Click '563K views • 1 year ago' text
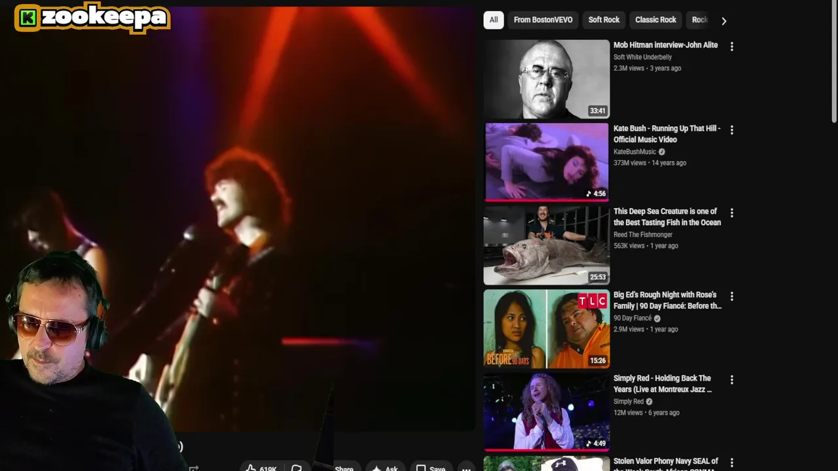The height and width of the screenshot is (471, 838). pyautogui.click(x=646, y=246)
